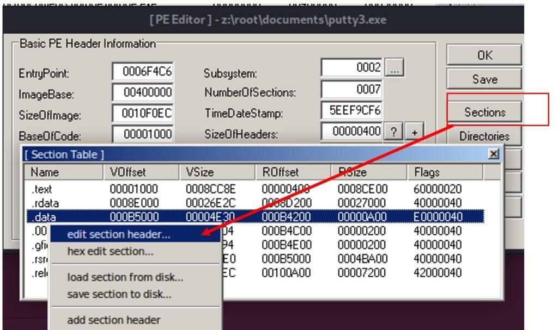Pick 'add section header' menu entry
The image size is (558, 330).
(136, 320)
